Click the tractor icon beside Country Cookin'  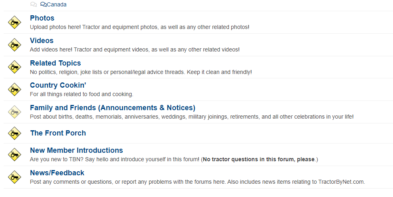coord(15,89)
